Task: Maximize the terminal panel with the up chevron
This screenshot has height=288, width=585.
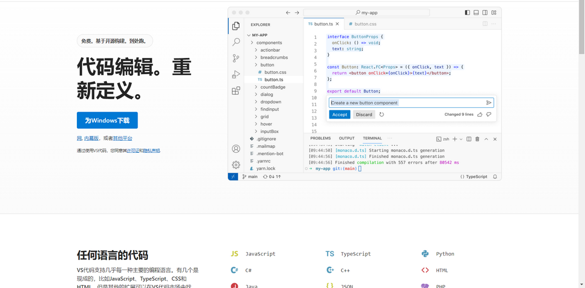Action: pos(486,139)
